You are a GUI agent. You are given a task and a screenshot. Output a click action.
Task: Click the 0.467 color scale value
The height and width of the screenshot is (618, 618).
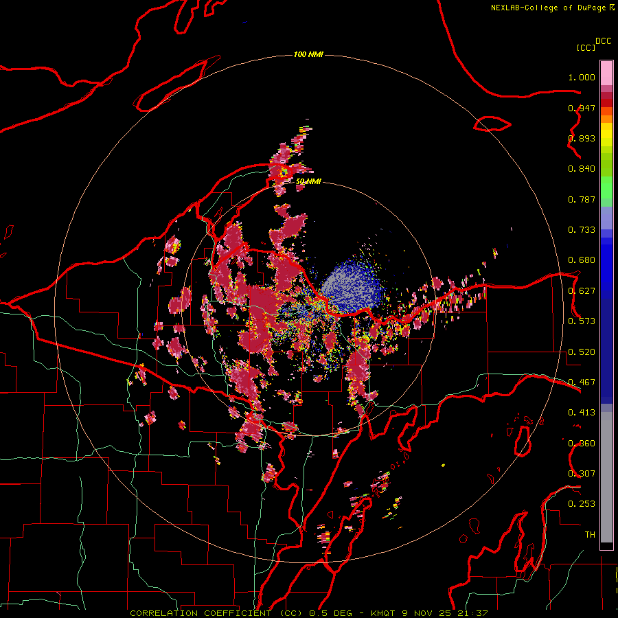[x=582, y=382]
